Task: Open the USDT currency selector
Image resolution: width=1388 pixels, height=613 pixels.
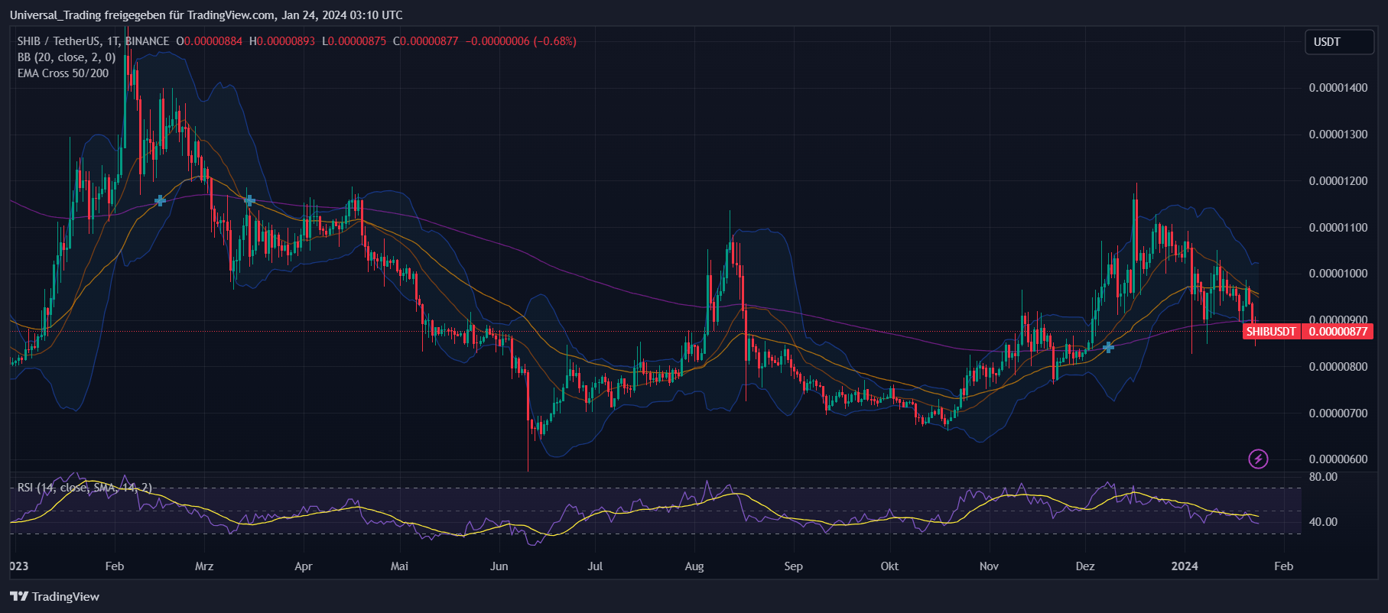Action: tap(1338, 42)
